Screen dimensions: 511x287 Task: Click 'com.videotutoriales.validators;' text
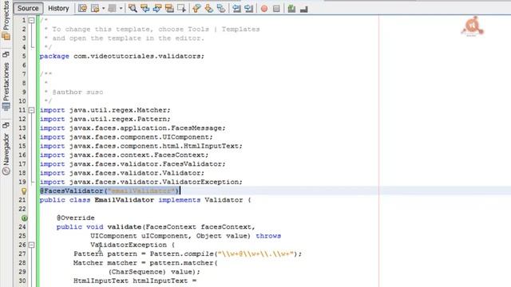[x=139, y=56]
